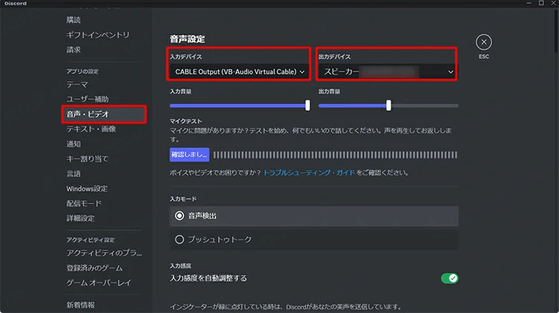Click the 出力音量 slider handle
Screen dimensions: 559x313
click(388, 105)
